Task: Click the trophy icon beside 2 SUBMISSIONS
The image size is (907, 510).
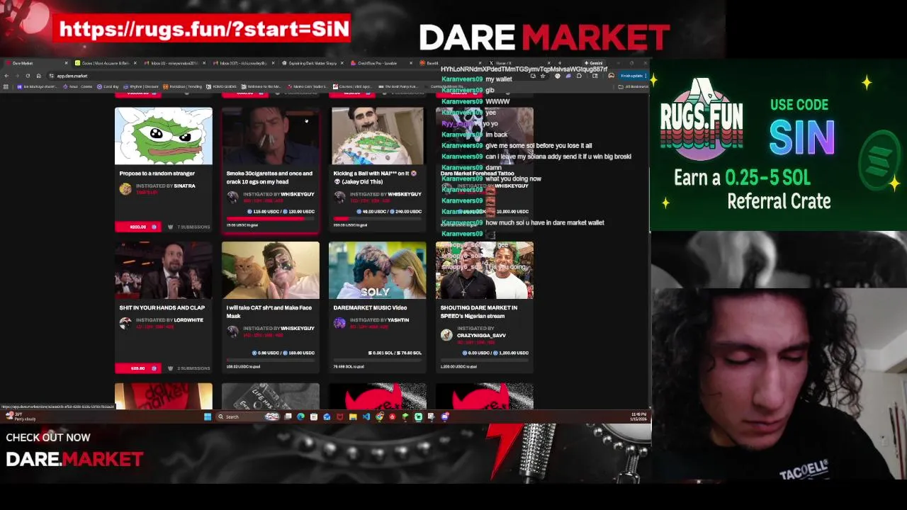Action: click(170, 368)
